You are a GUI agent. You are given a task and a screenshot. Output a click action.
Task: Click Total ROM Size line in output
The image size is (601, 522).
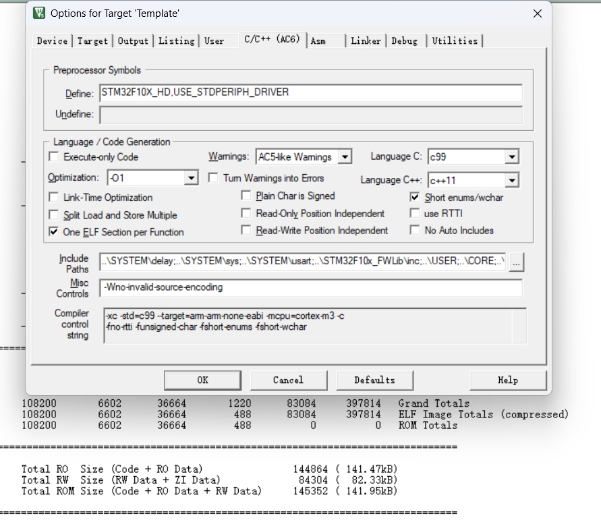pos(209,492)
